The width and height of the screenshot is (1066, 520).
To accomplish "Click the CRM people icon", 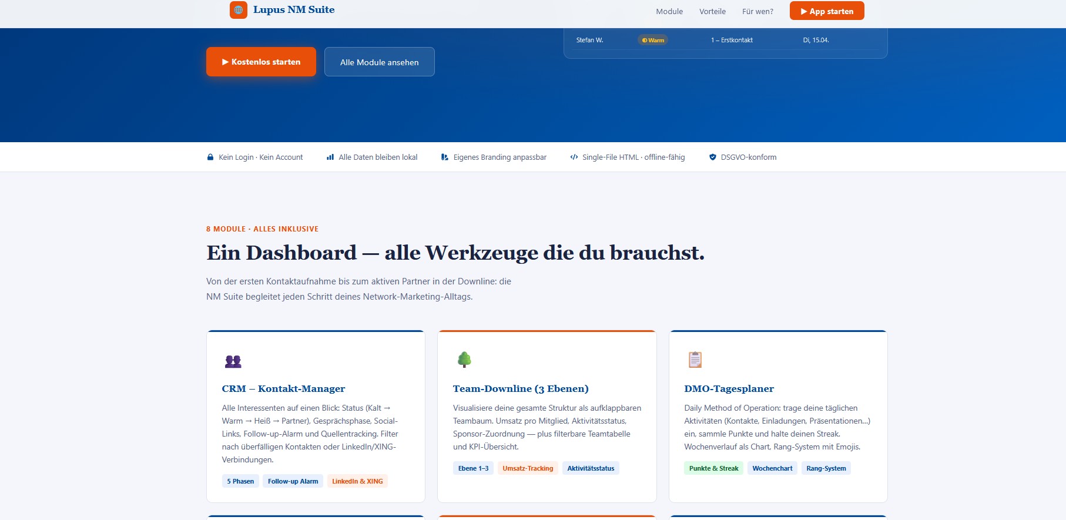I will (x=233, y=361).
